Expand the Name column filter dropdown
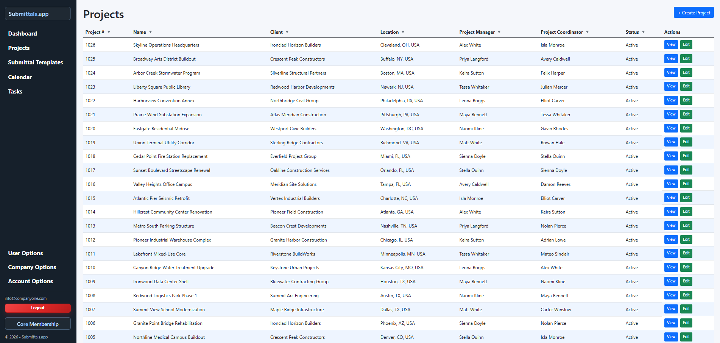The width and height of the screenshot is (720, 343). [x=150, y=32]
